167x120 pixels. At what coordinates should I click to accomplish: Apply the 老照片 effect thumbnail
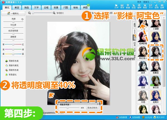(156, 97)
